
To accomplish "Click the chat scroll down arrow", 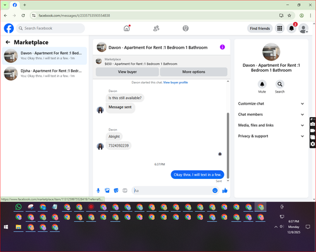I will [x=228, y=181].
